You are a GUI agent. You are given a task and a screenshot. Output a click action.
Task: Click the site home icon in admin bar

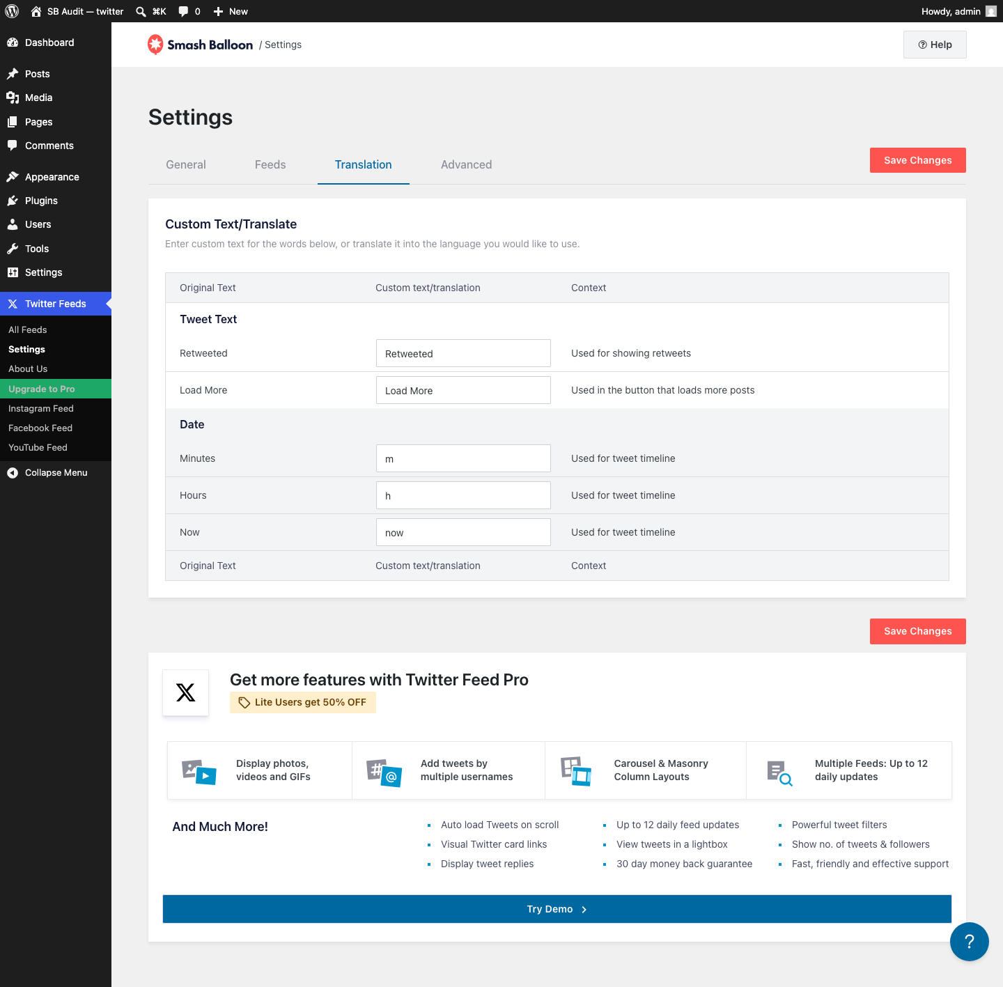[x=36, y=11]
